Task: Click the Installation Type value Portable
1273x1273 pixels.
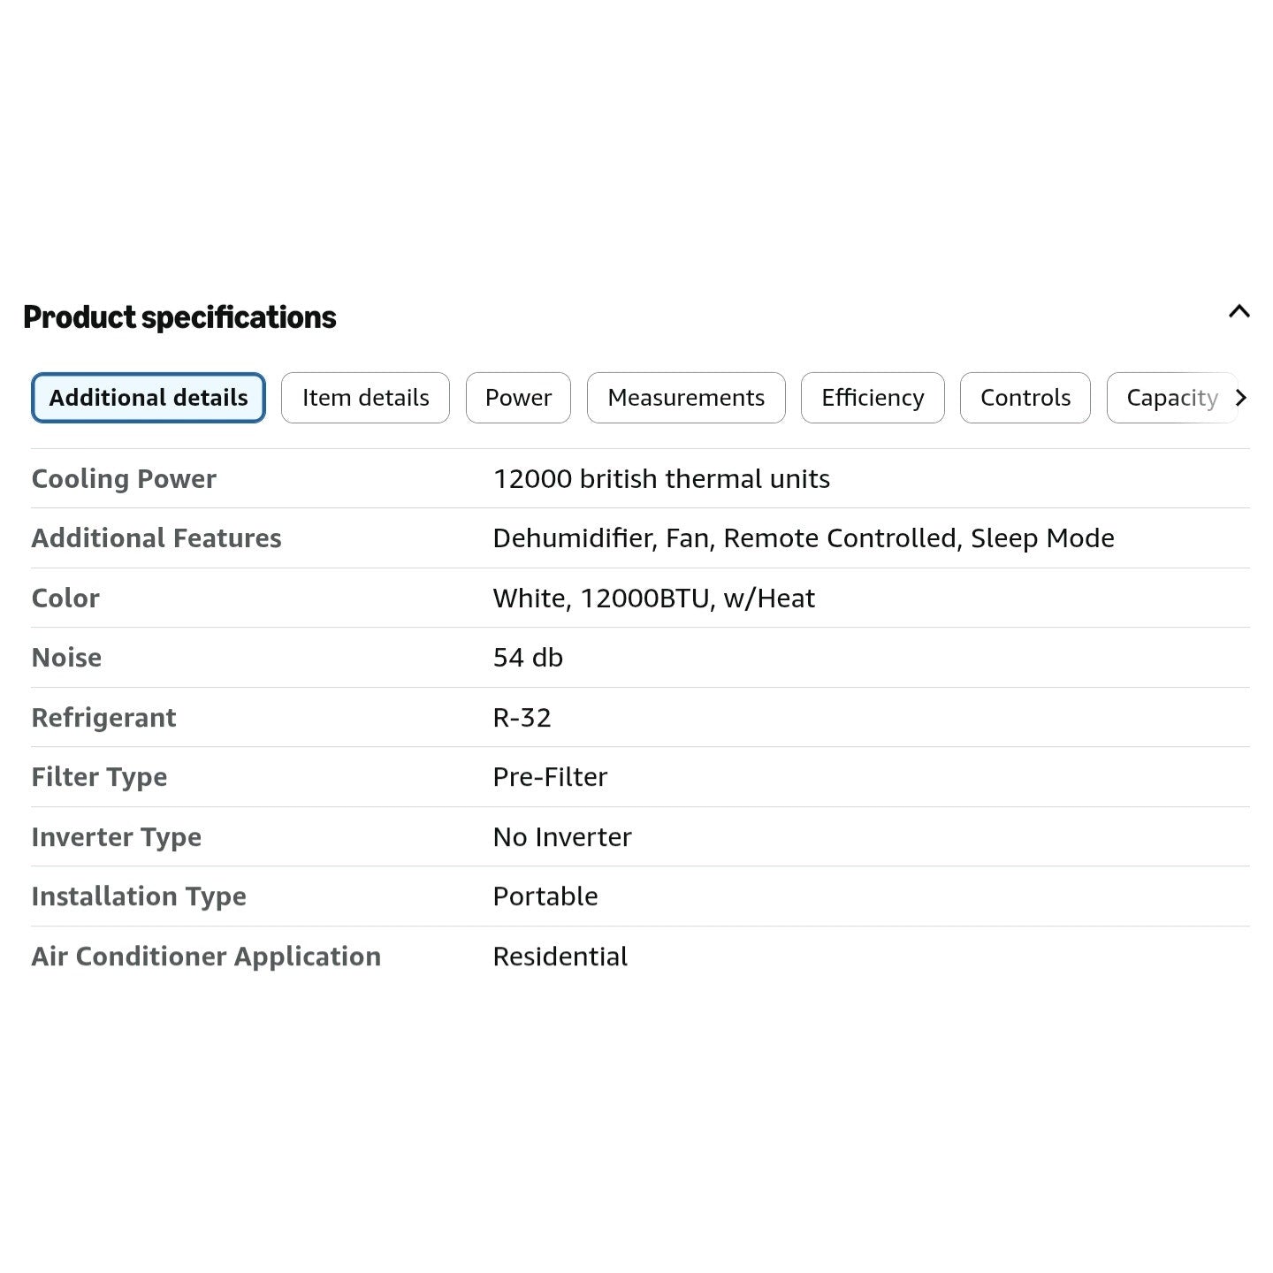Action: [x=545, y=896]
